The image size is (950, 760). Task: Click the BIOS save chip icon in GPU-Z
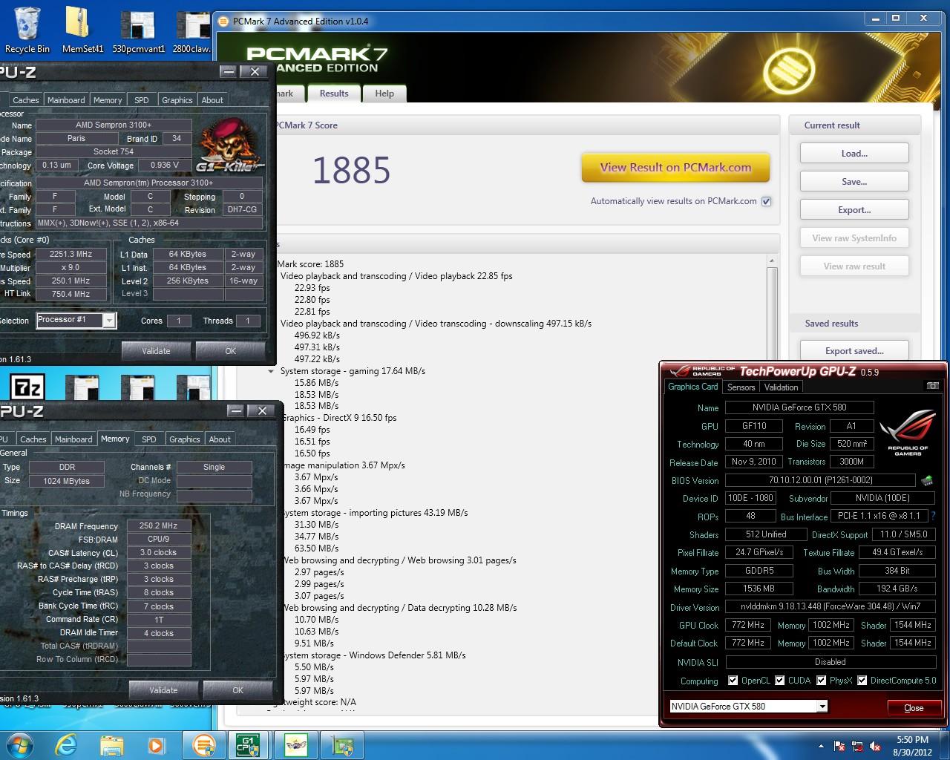[x=926, y=481]
